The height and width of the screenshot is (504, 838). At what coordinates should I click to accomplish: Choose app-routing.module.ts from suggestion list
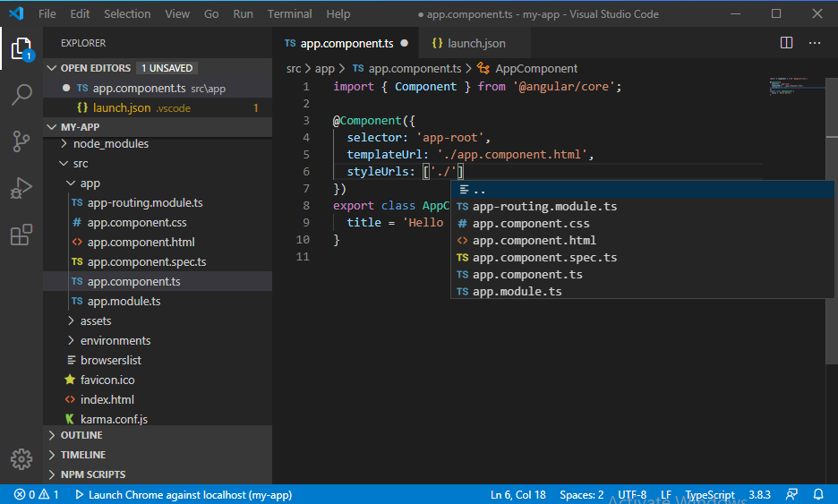pyautogui.click(x=643, y=206)
